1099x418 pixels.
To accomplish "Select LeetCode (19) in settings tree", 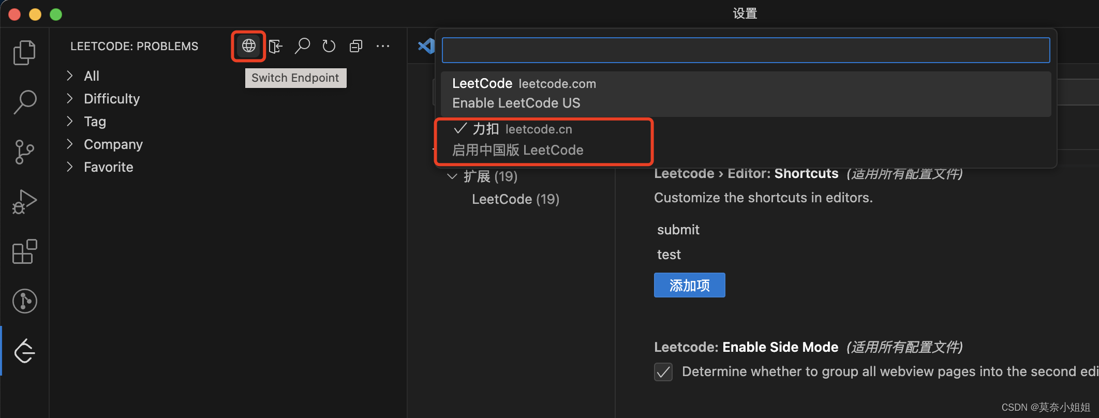I will (x=515, y=199).
